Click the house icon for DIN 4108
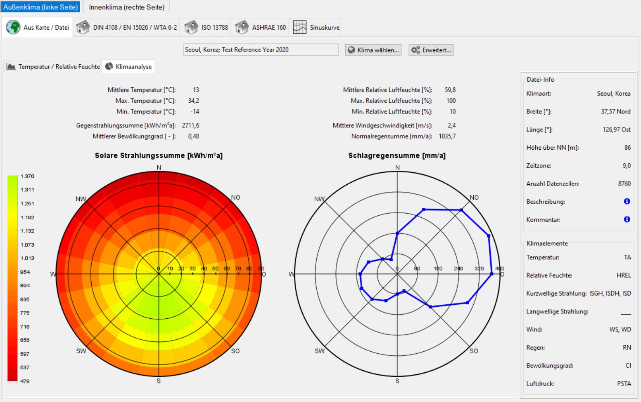The width and height of the screenshot is (641, 402). [x=83, y=27]
